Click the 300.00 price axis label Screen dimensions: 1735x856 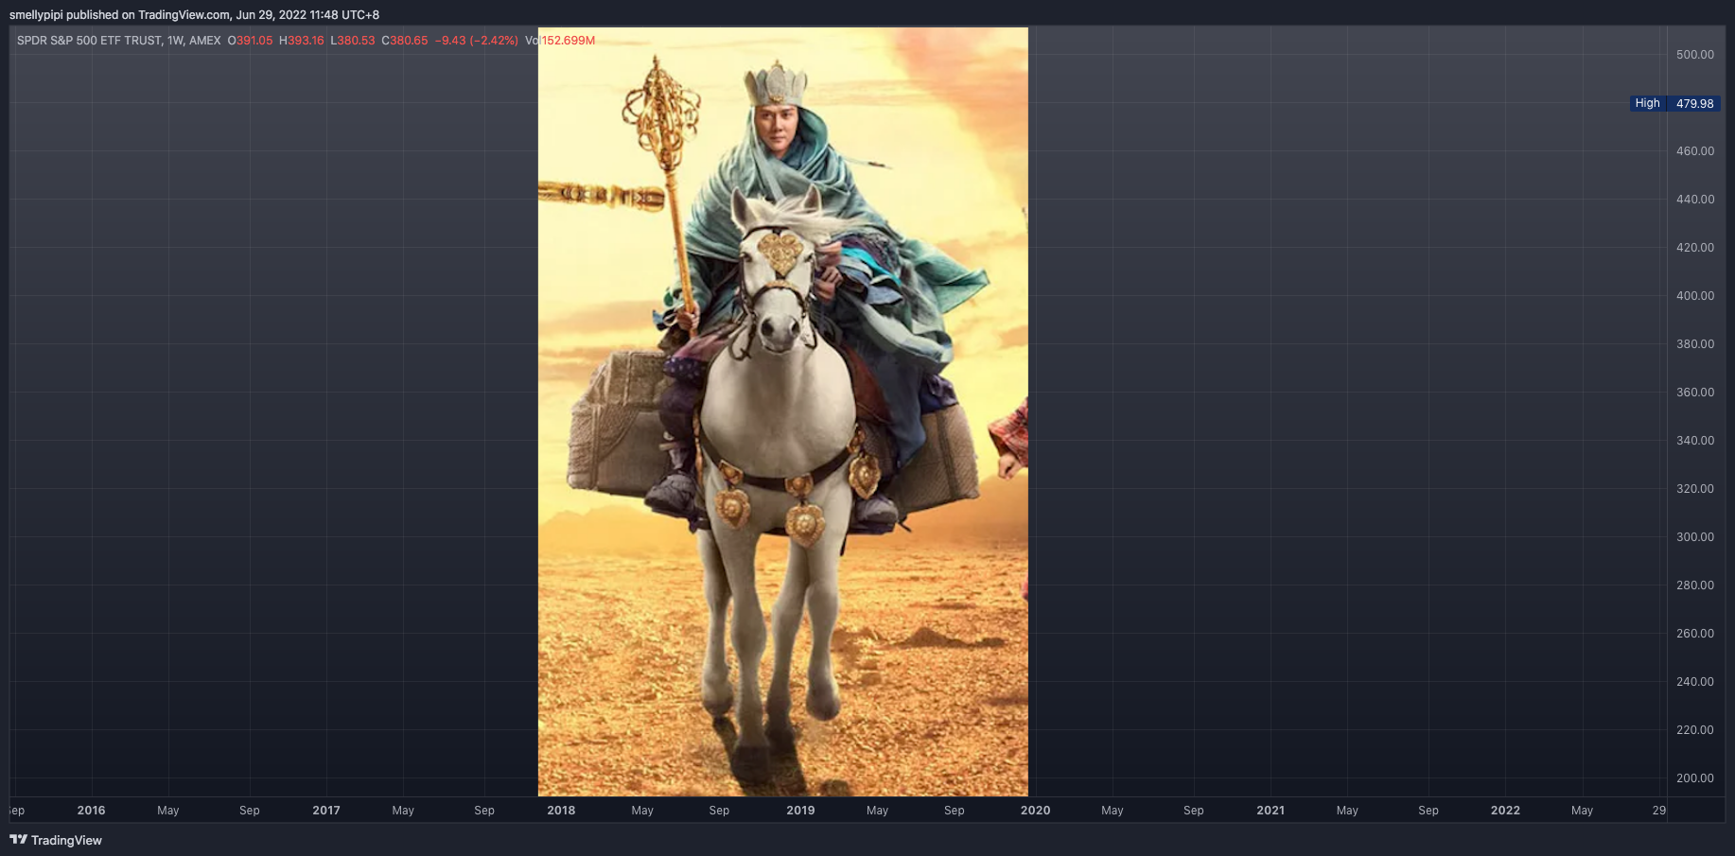coord(1695,537)
